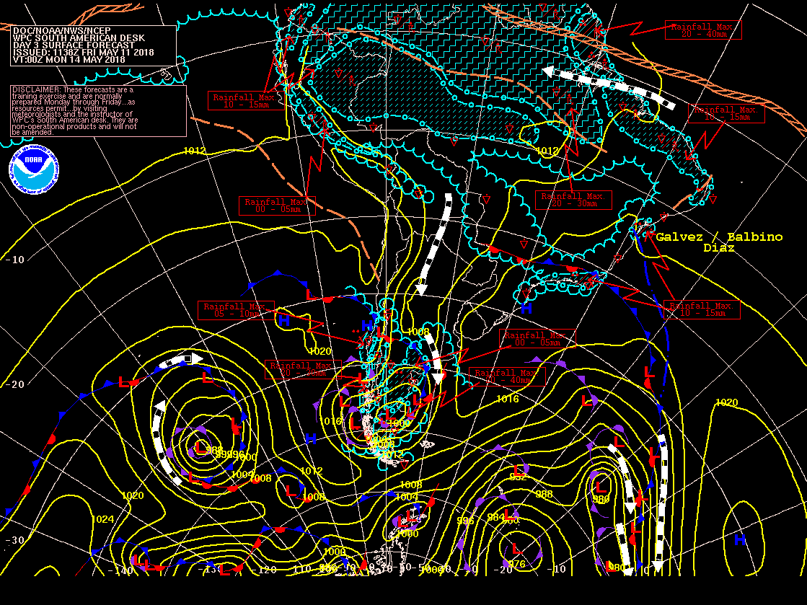
Task: Select the ISSUED: 1138Z FRI MAY 11 2018 line
Action: 84,53
